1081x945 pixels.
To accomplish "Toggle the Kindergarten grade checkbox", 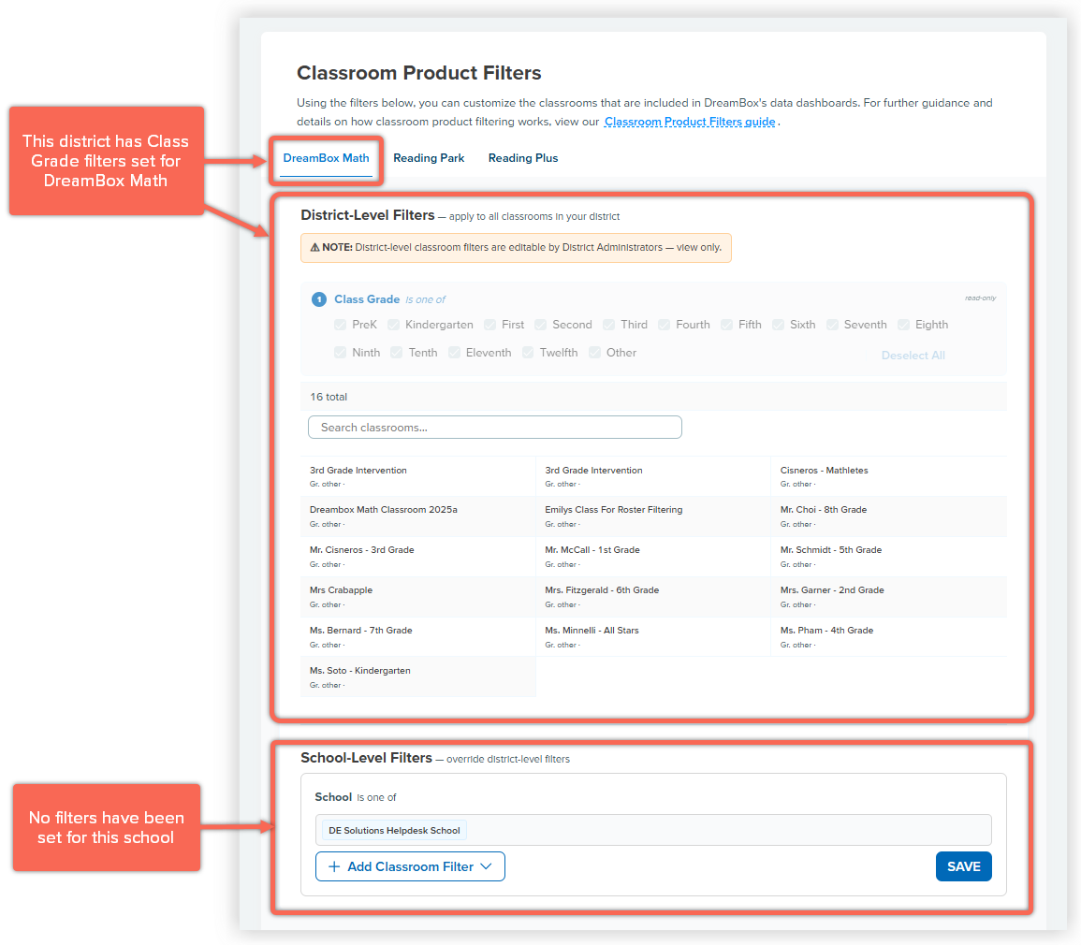I will click(394, 325).
